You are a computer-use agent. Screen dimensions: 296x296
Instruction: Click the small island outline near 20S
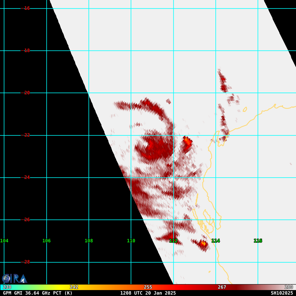(245, 109)
